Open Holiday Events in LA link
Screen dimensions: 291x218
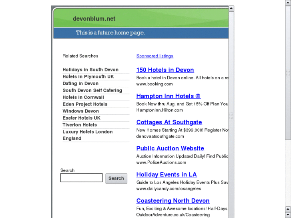coord(167,174)
